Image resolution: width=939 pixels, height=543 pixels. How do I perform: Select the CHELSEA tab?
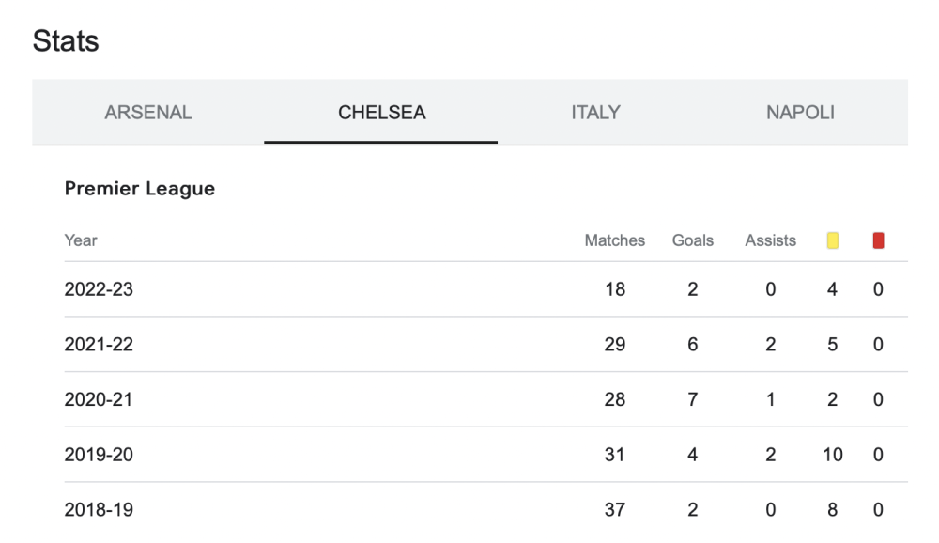[x=381, y=112]
